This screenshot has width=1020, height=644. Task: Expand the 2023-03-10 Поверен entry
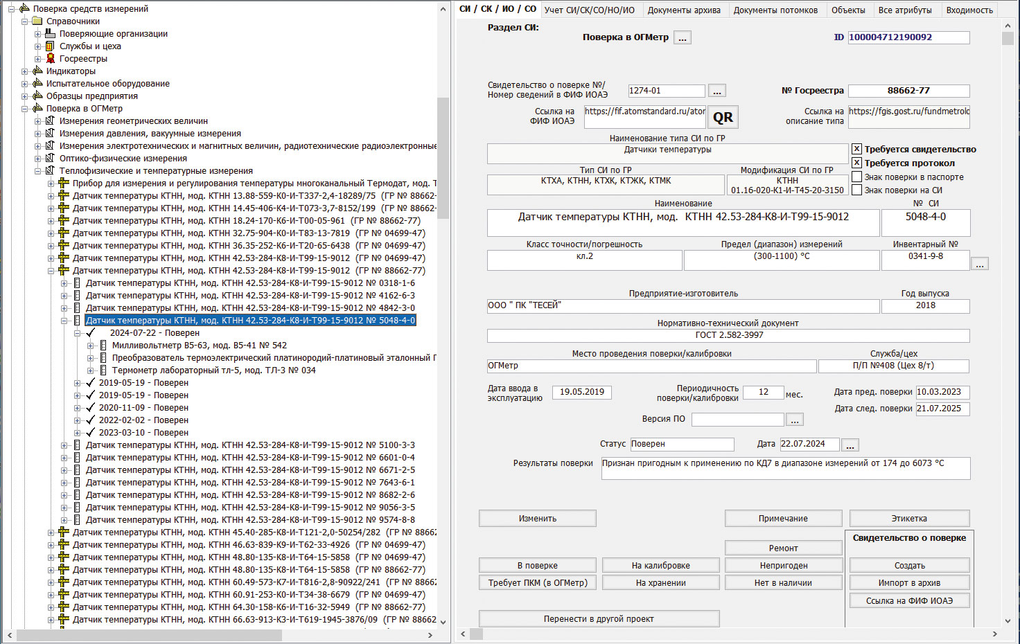pyautogui.click(x=78, y=433)
